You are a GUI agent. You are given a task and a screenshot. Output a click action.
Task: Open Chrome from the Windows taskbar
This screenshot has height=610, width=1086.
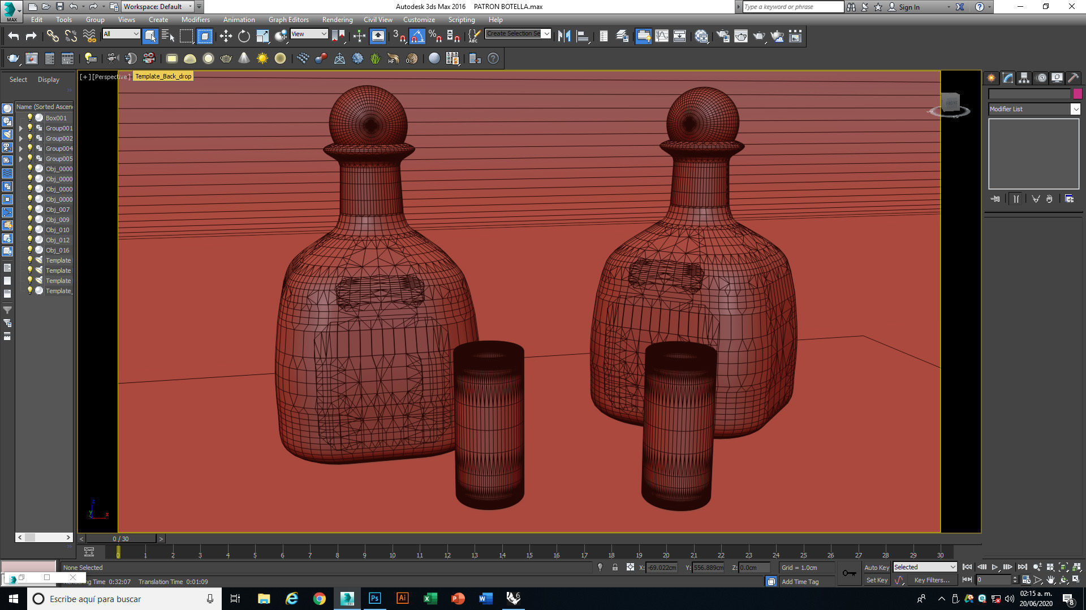320,599
